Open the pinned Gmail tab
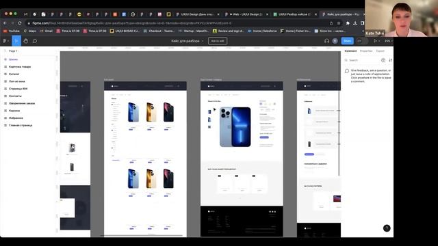 (26, 14)
